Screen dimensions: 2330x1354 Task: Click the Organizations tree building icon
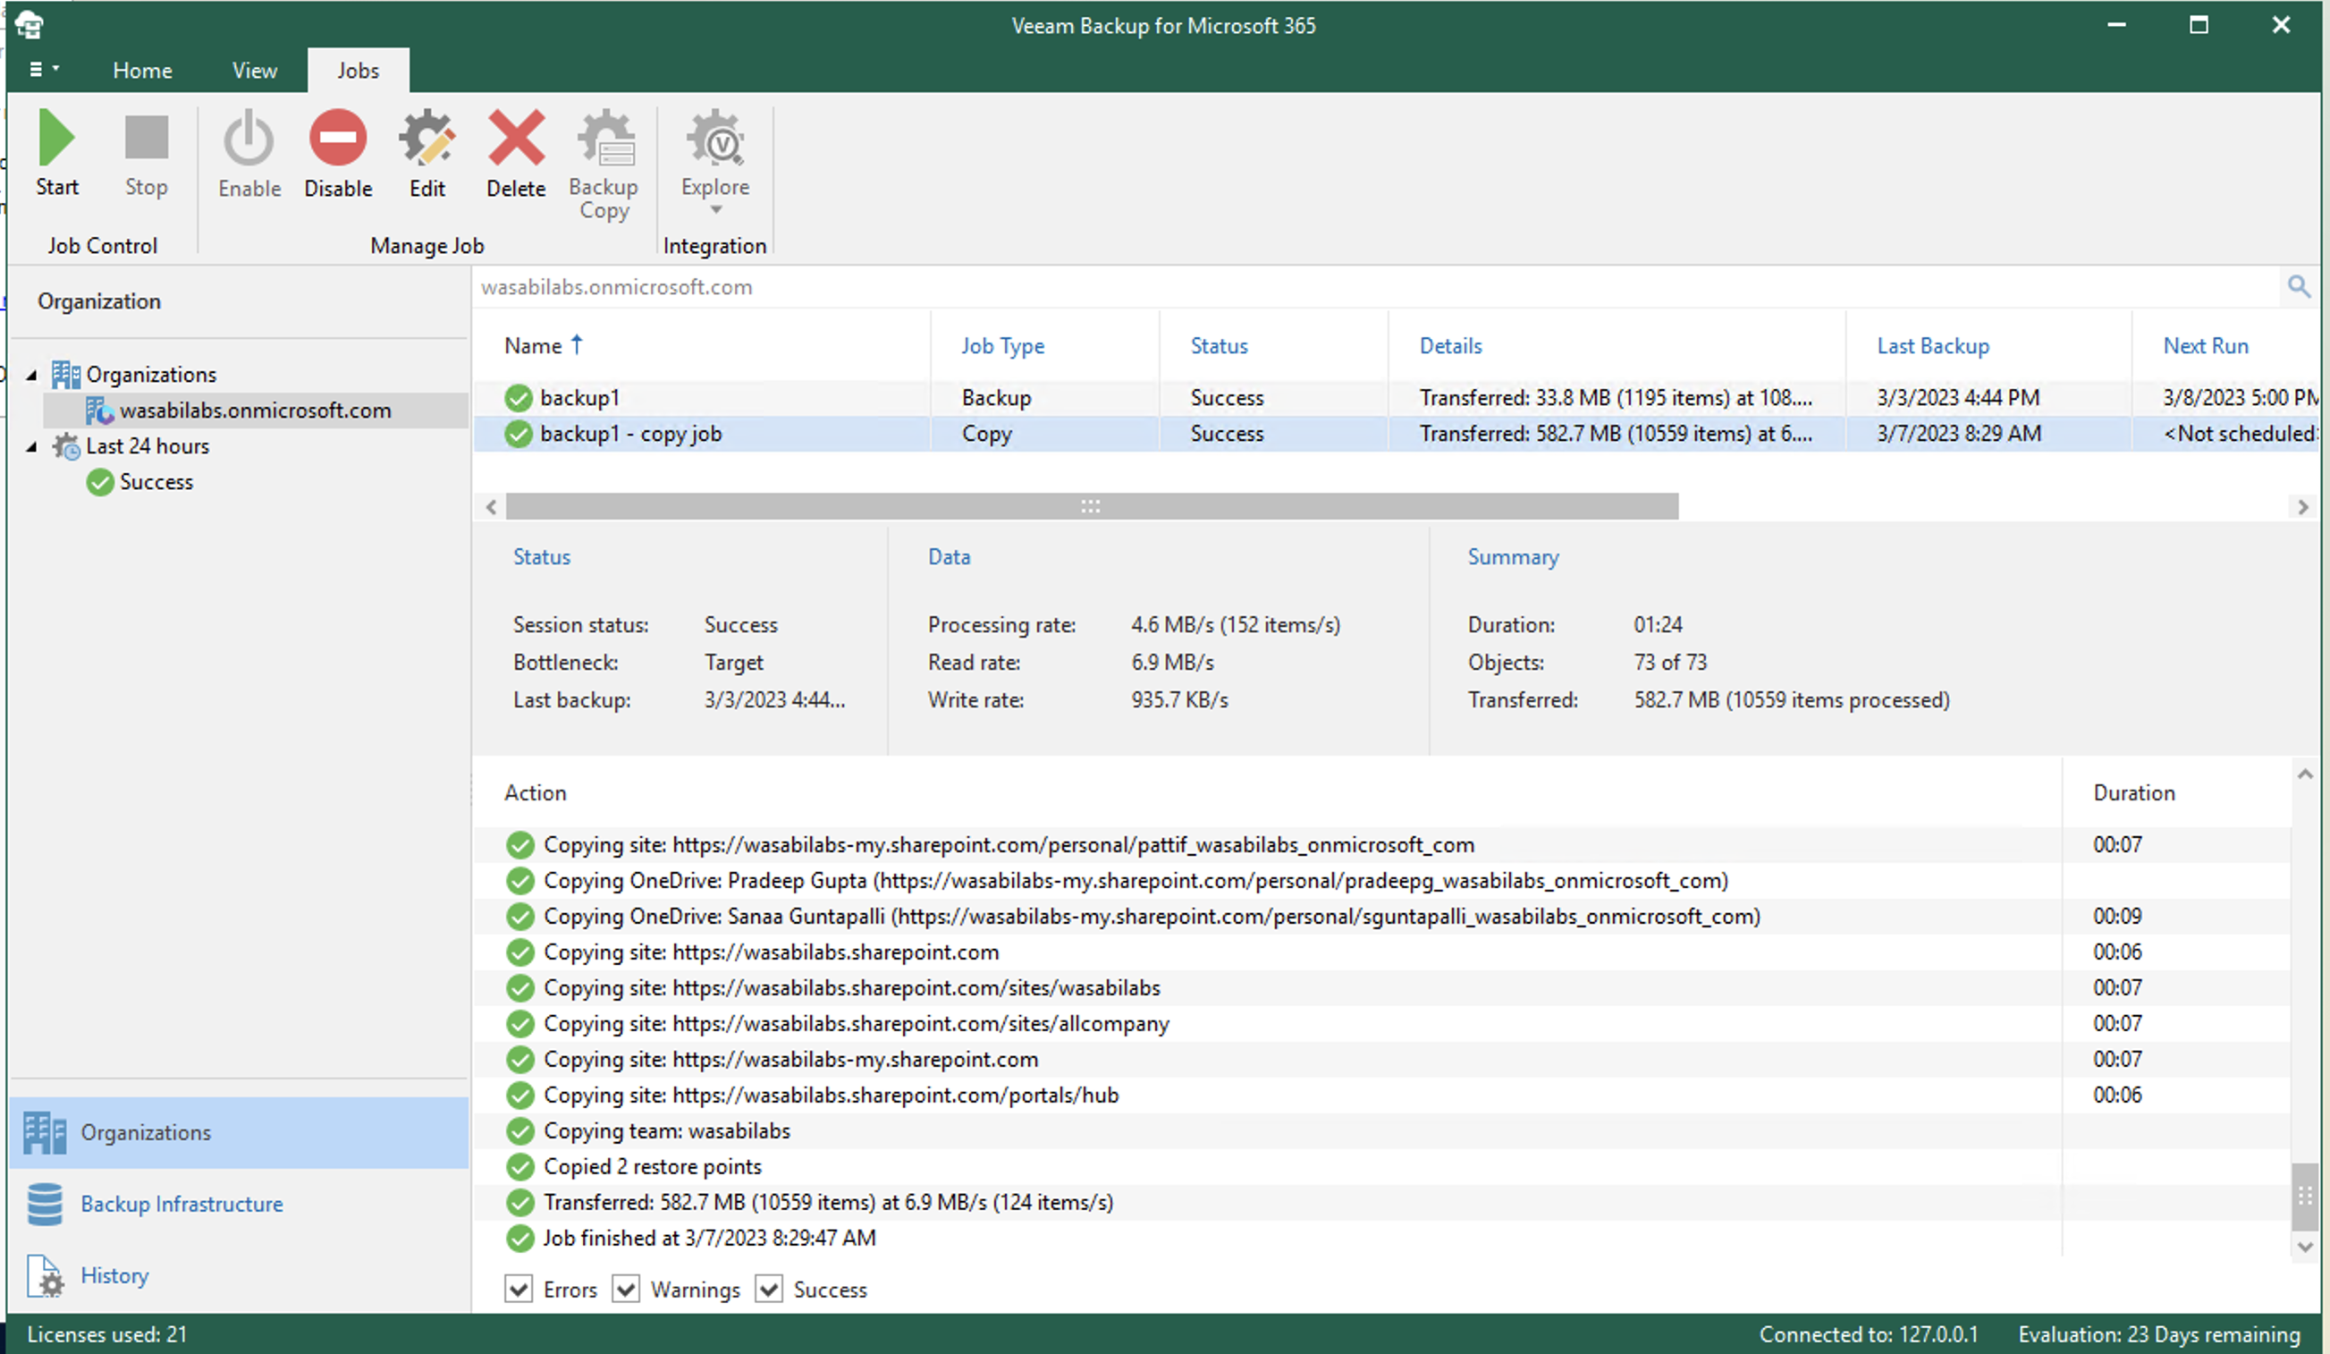(65, 374)
